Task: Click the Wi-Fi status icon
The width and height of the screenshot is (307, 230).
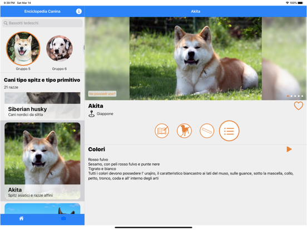Action: pyautogui.click(x=287, y=3)
